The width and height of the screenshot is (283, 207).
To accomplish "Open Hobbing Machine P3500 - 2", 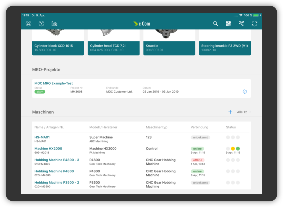I will click(57, 183).
